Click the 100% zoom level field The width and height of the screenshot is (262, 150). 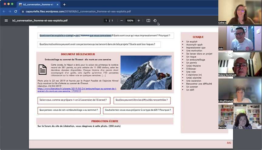(x=130, y=21)
